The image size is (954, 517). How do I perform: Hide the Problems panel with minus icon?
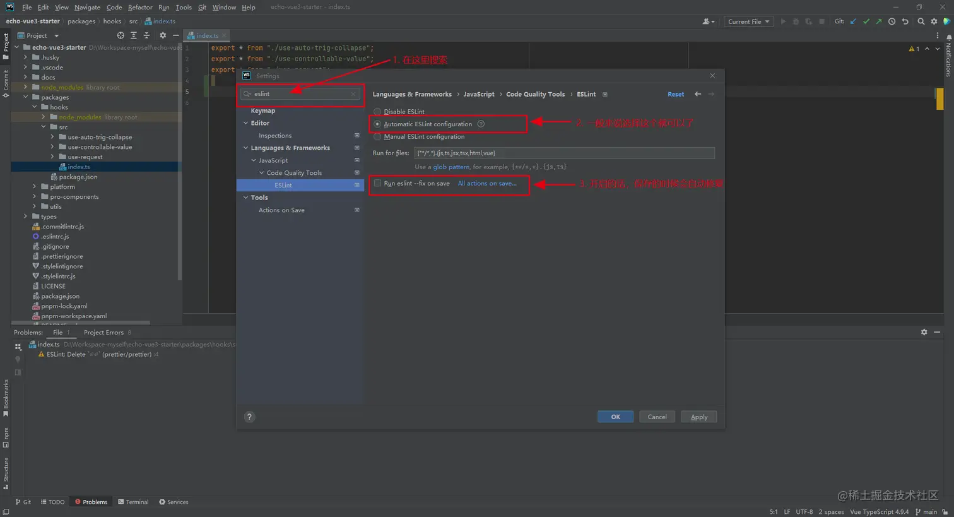[937, 332]
